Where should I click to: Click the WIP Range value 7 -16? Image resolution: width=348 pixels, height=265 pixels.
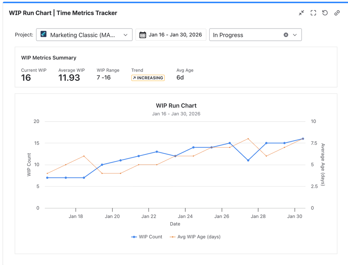click(104, 77)
